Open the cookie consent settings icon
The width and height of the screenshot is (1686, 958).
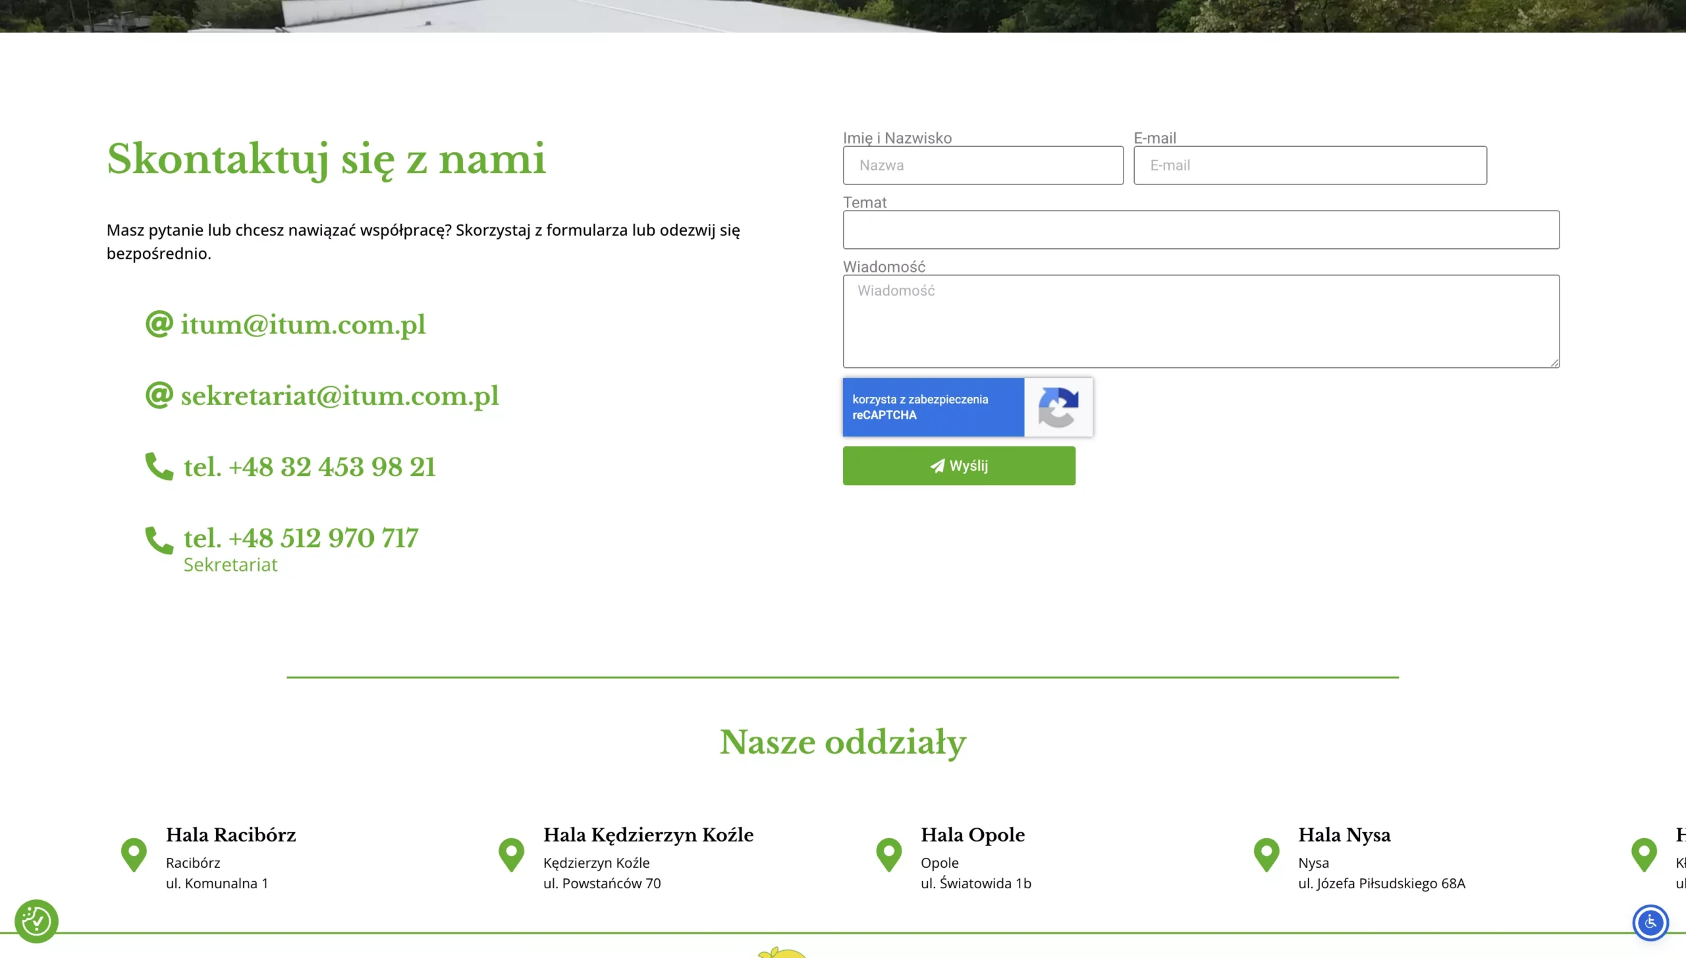tap(36, 921)
